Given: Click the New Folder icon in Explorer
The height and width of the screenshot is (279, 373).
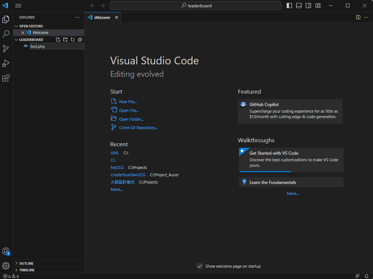Looking at the screenshot, I should pyautogui.click(x=65, y=39).
